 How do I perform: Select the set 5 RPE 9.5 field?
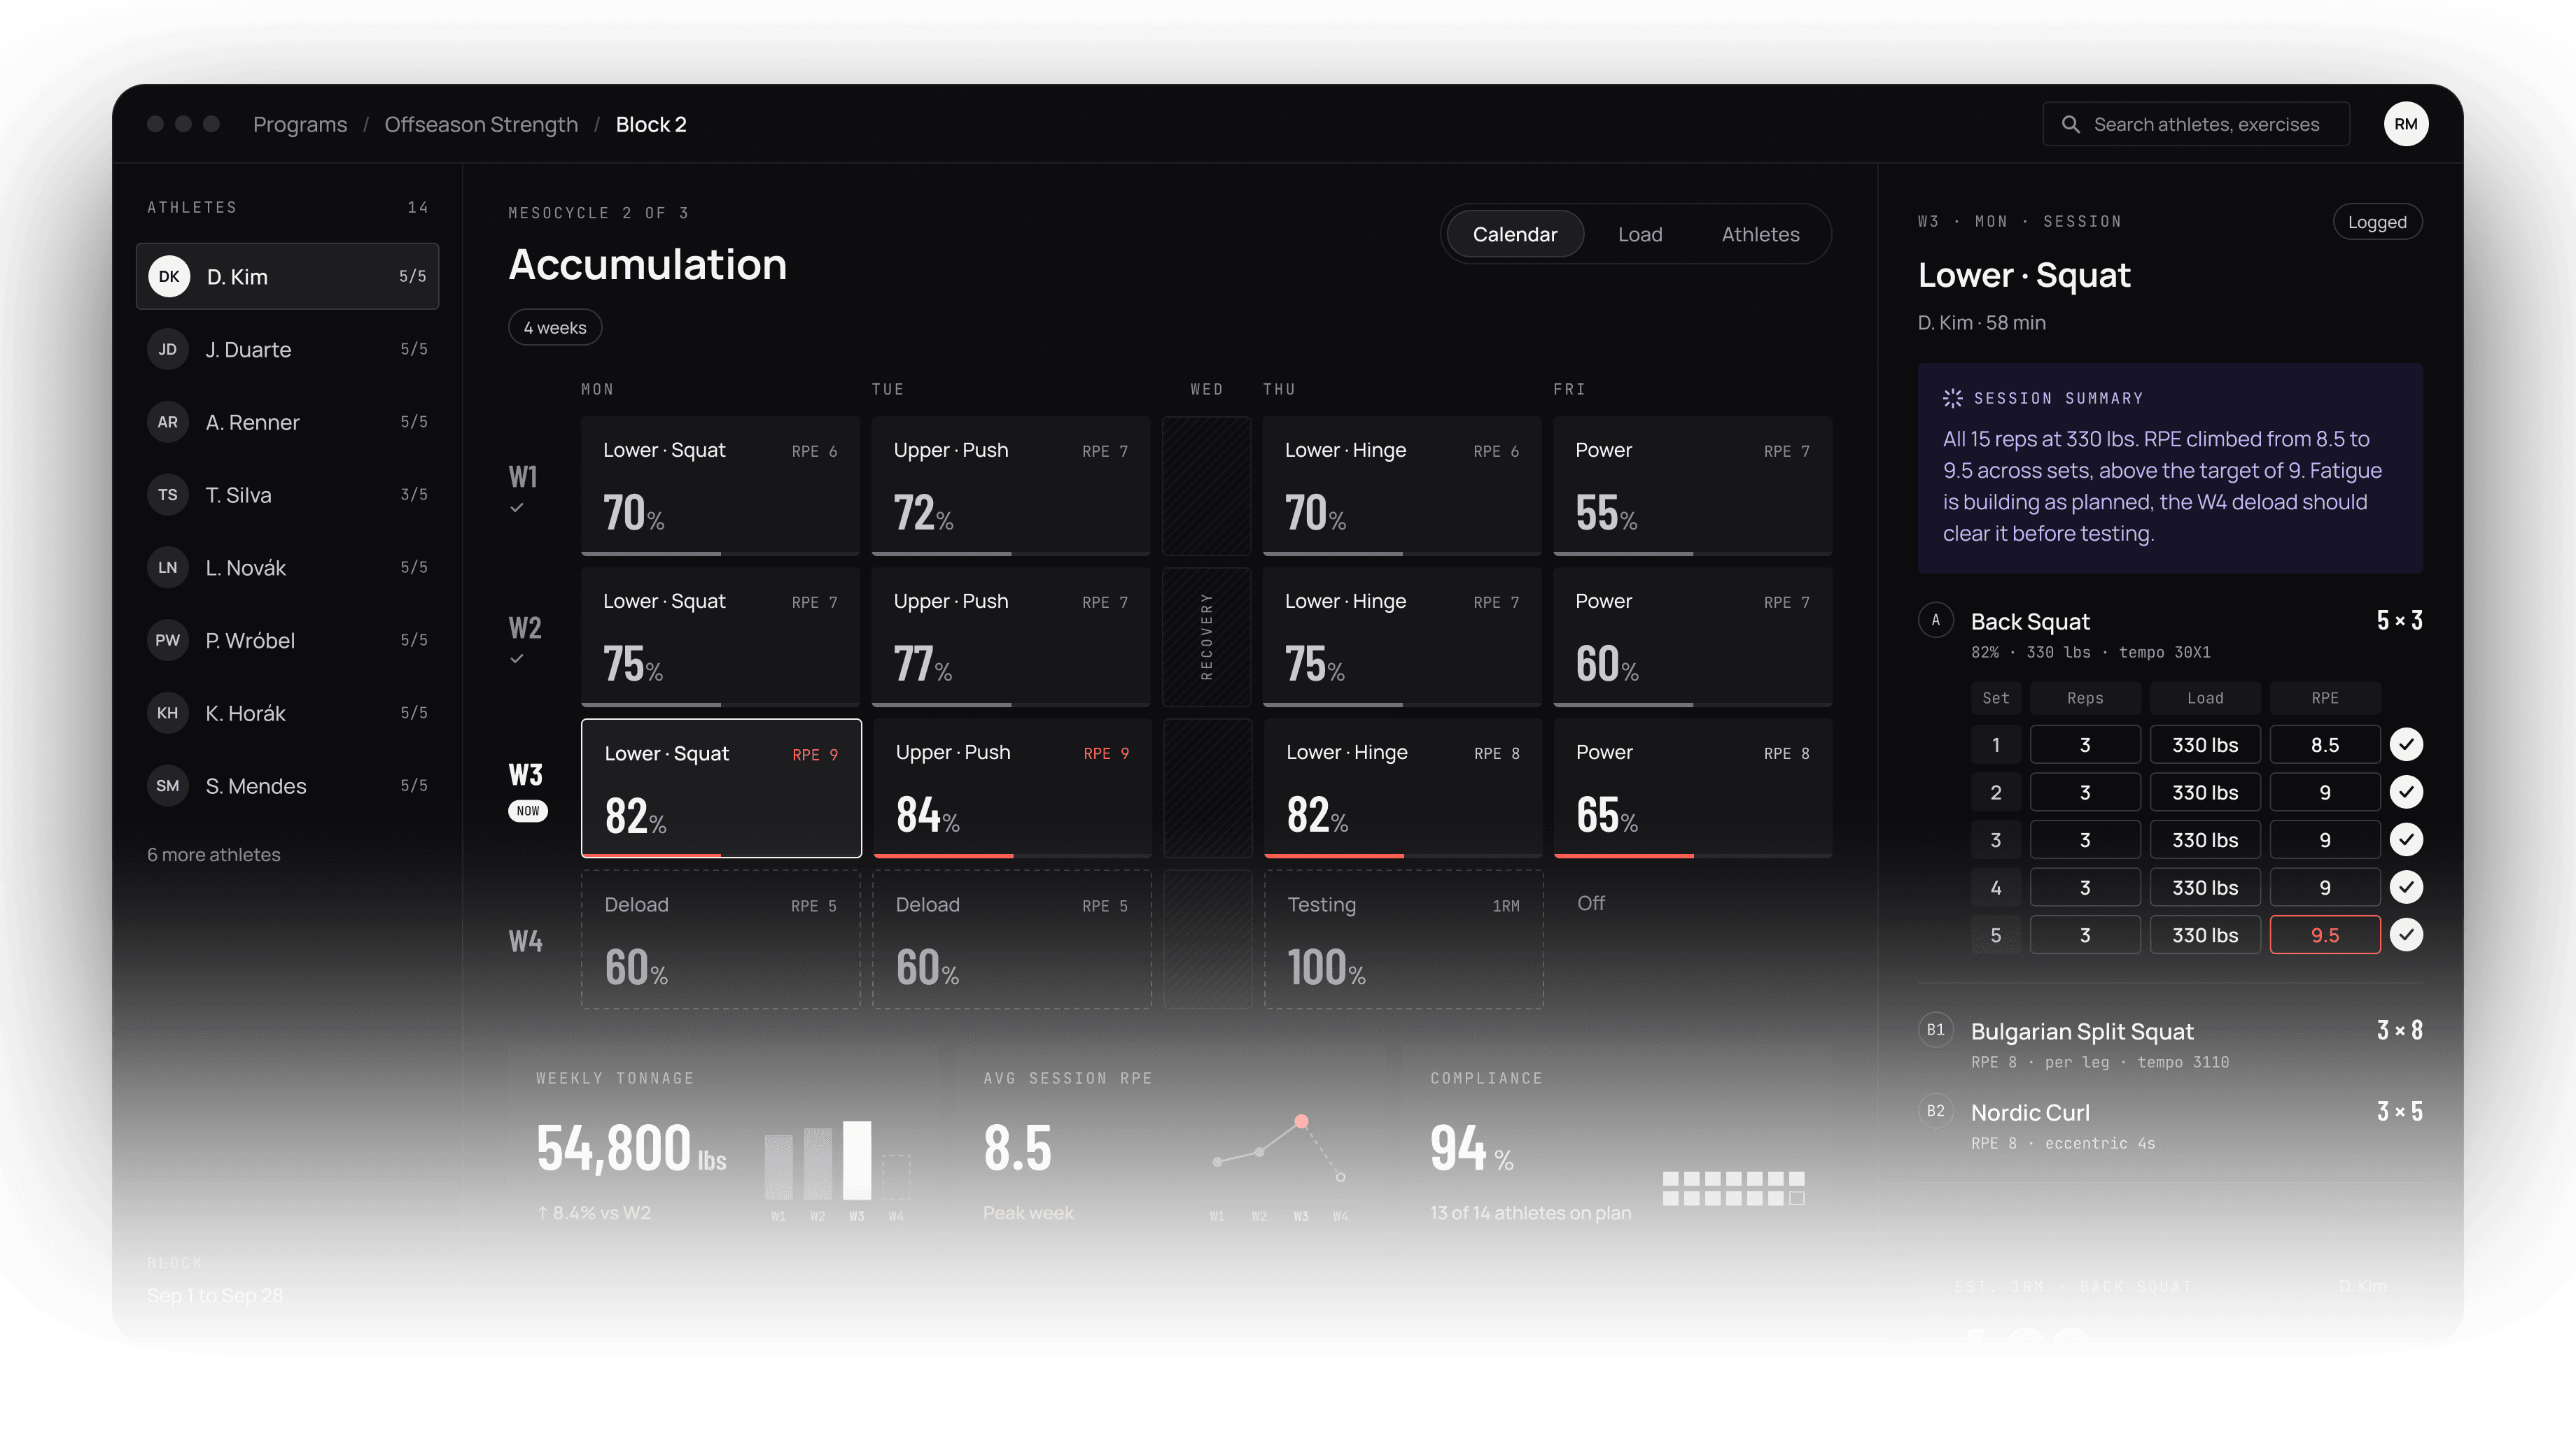click(2325, 935)
